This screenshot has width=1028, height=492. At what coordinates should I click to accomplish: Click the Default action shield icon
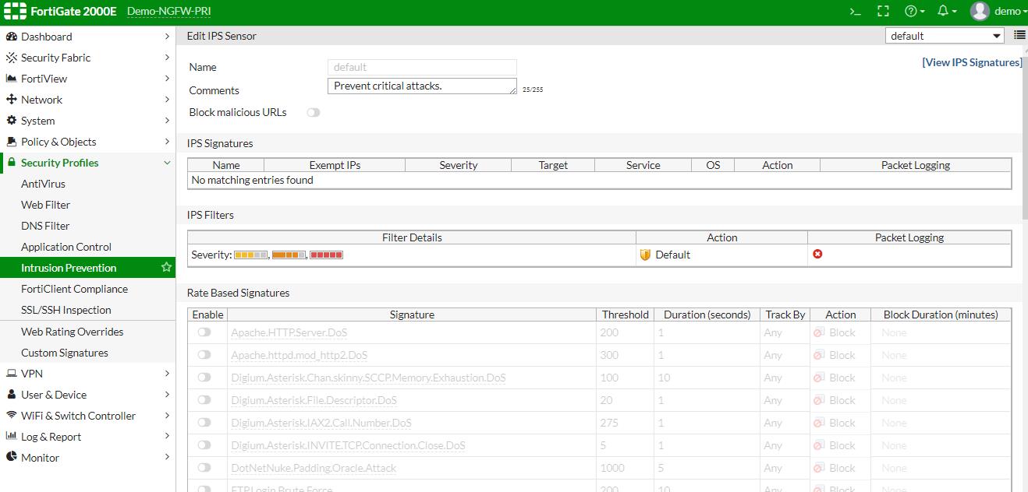coord(645,255)
